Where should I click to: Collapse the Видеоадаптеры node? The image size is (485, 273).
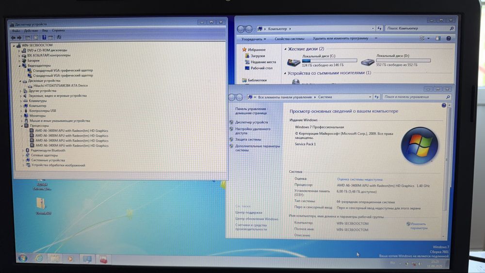point(19,65)
